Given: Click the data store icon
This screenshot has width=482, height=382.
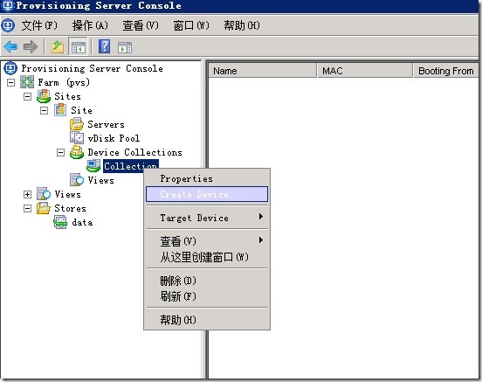Looking at the screenshot, I should (x=60, y=222).
